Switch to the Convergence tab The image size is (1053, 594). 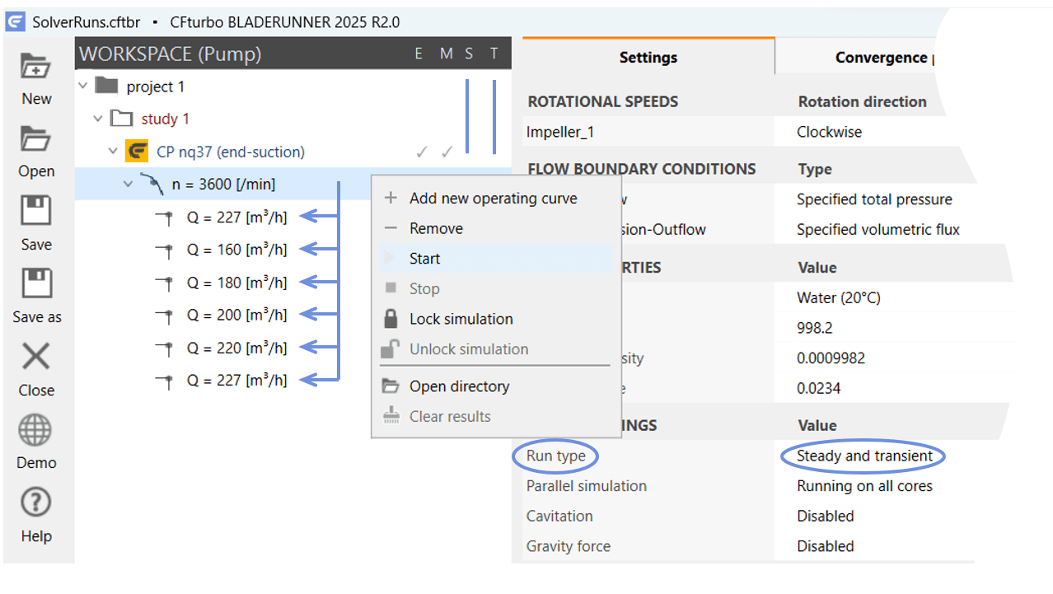pyautogui.click(x=882, y=58)
